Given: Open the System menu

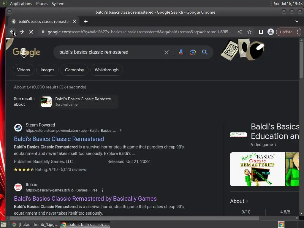Looking at the screenshot, I should click(x=58, y=4).
